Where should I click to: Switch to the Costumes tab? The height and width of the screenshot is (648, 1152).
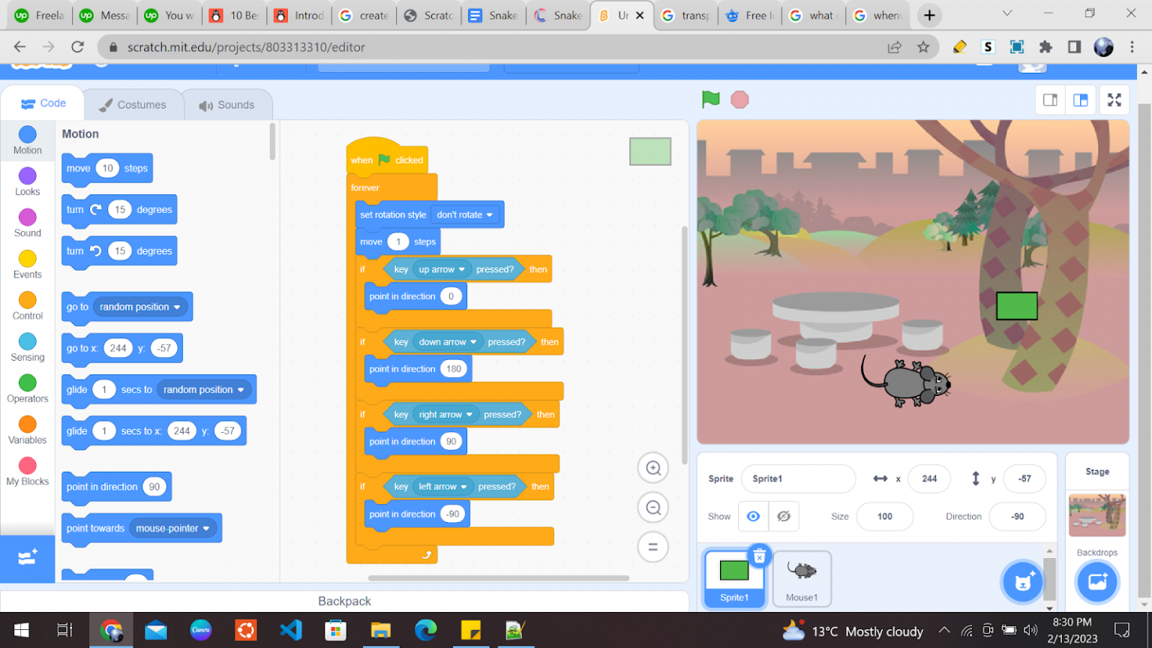133,104
